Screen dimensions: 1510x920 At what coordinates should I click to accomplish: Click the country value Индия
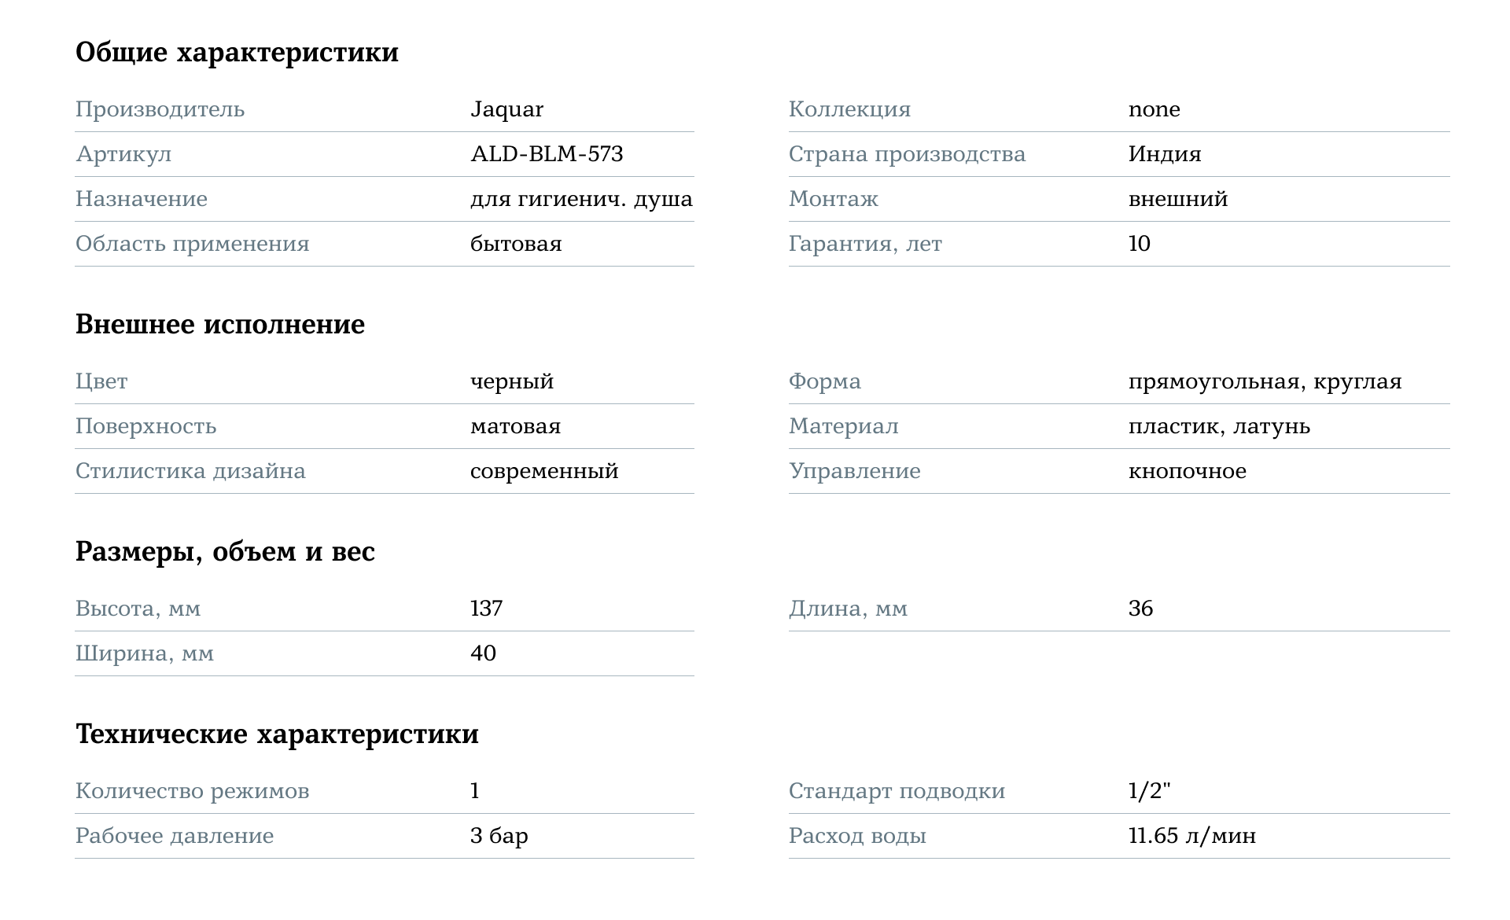1165,154
